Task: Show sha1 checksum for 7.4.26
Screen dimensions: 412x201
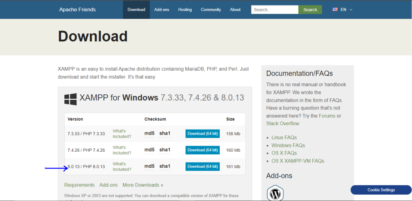Action: (165, 150)
